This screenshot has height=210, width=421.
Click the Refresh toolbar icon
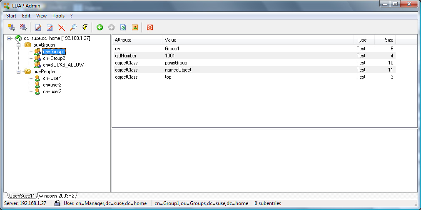pos(123,27)
